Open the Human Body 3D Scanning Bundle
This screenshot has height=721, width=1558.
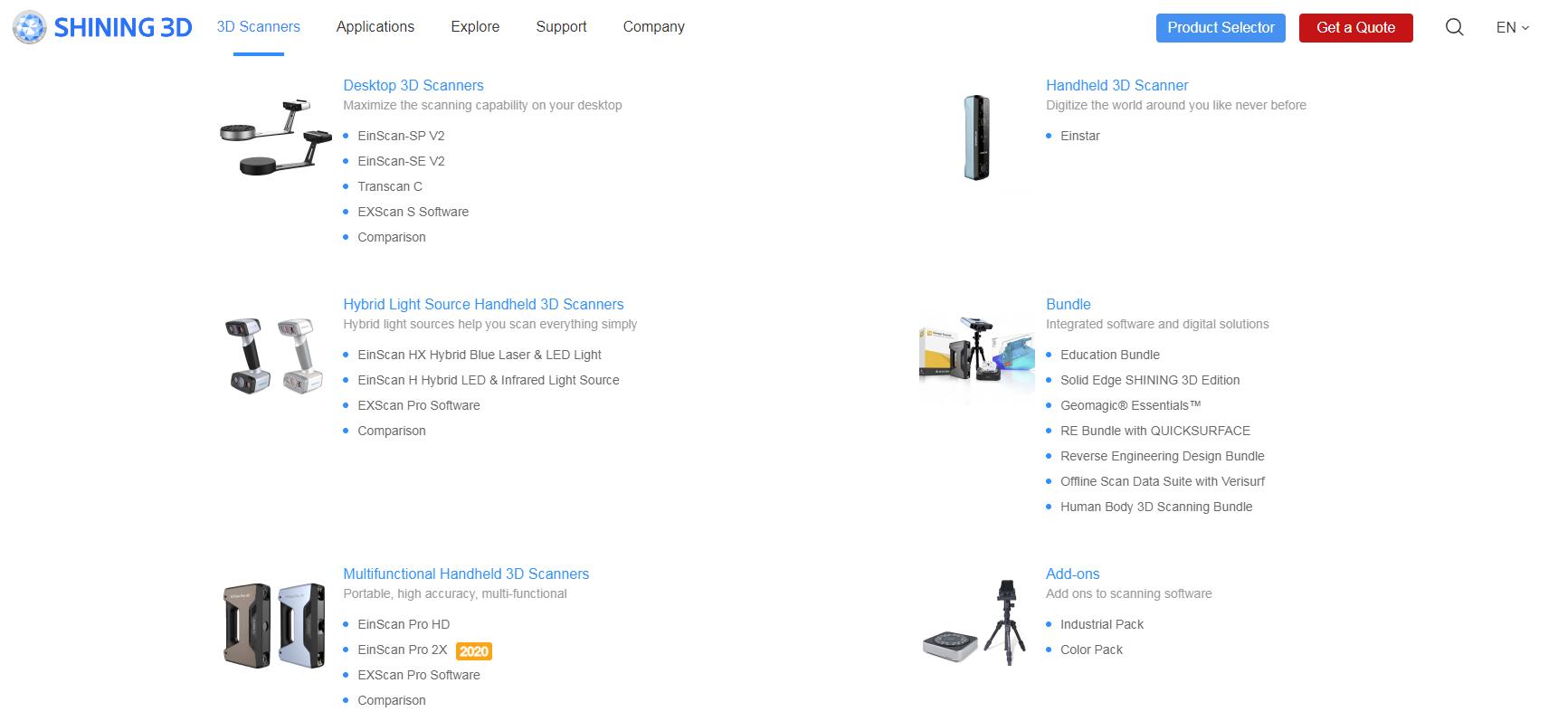[1156, 507]
